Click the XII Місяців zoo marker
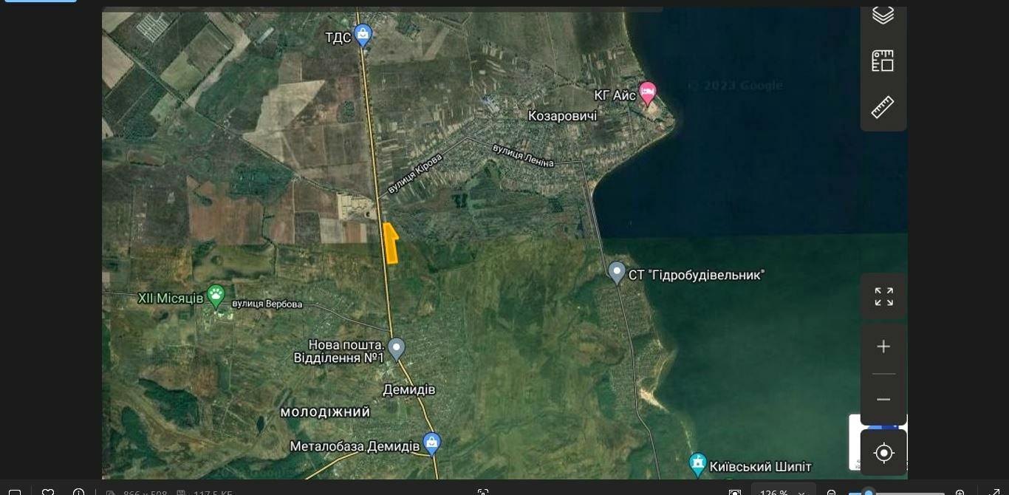The width and height of the screenshot is (1009, 495). click(x=216, y=296)
